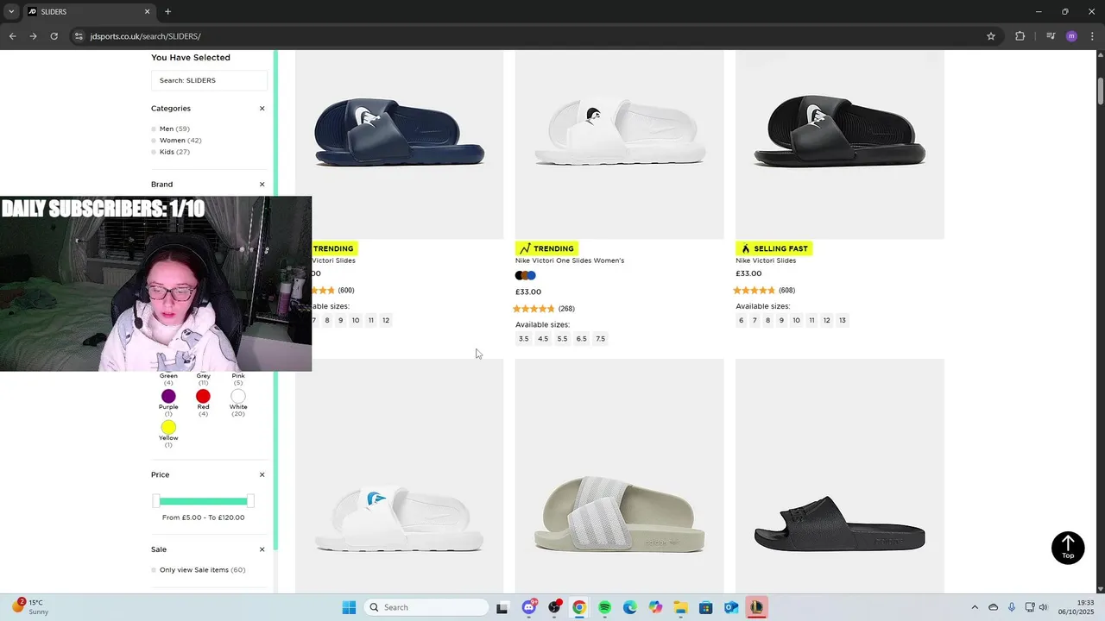Bookmark this page with the star icon
Screen dimensions: 1105x621
tap(991, 36)
